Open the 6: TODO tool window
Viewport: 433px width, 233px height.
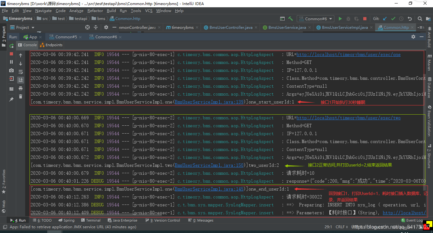pos(42,220)
